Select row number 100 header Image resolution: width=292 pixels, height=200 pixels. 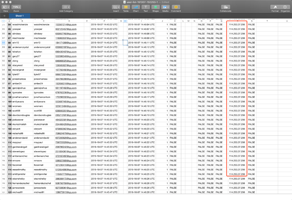coord(3,97)
